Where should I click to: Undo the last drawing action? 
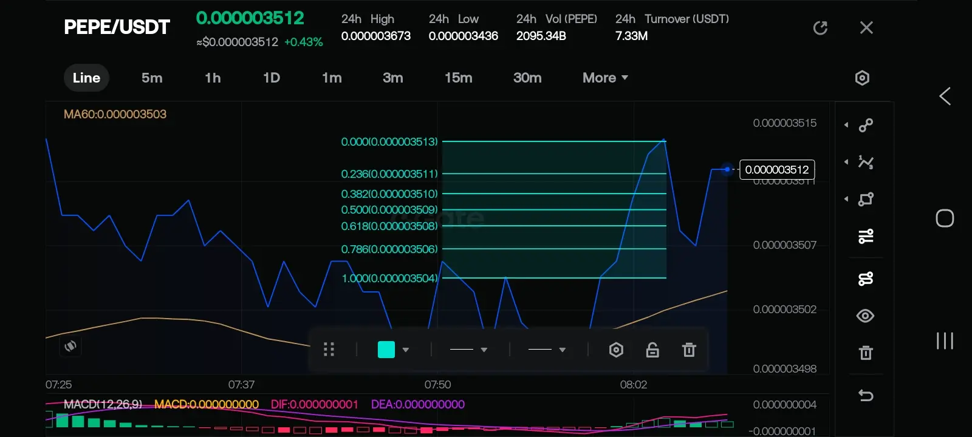(866, 396)
